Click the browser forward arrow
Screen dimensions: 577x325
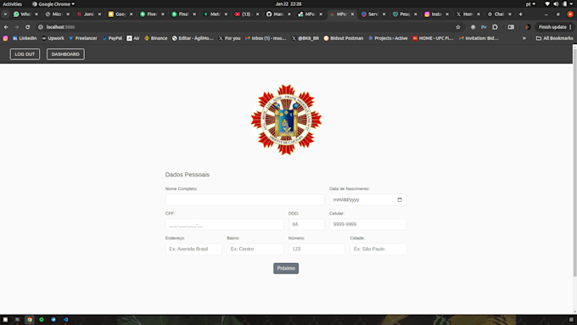[17, 27]
